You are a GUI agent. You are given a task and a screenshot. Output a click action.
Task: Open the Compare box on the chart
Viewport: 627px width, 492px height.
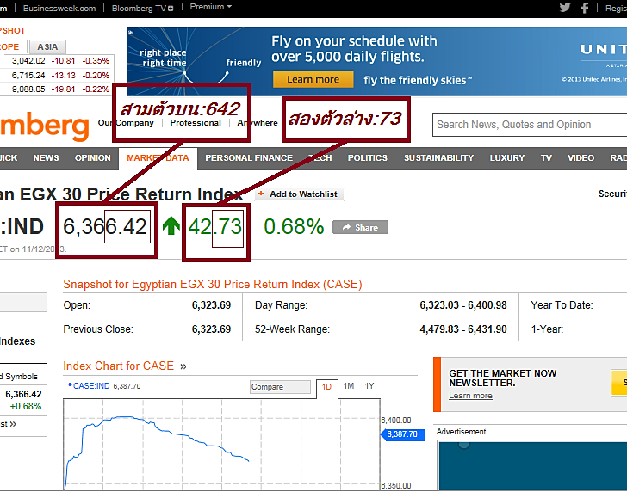point(280,387)
